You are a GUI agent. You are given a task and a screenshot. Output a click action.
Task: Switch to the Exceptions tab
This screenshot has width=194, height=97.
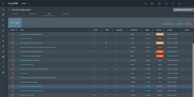pyautogui.click(x=66, y=14)
